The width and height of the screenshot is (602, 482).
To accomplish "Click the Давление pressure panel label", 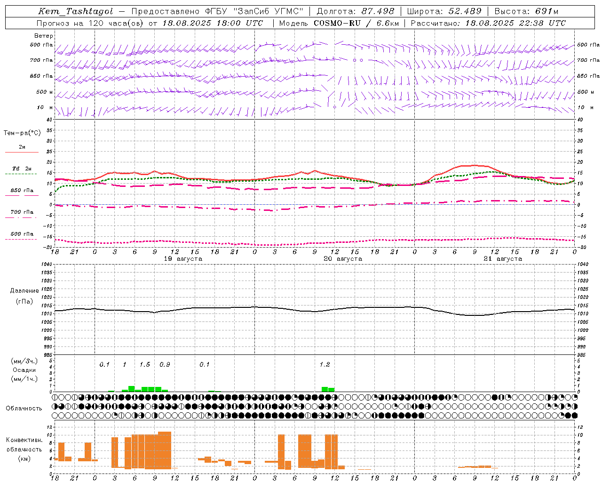I will pyautogui.click(x=24, y=291).
